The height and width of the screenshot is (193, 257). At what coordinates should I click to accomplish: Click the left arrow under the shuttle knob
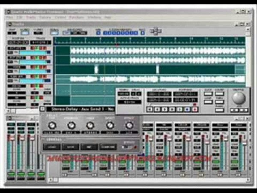pyautogui.click(x=235, y=110)
